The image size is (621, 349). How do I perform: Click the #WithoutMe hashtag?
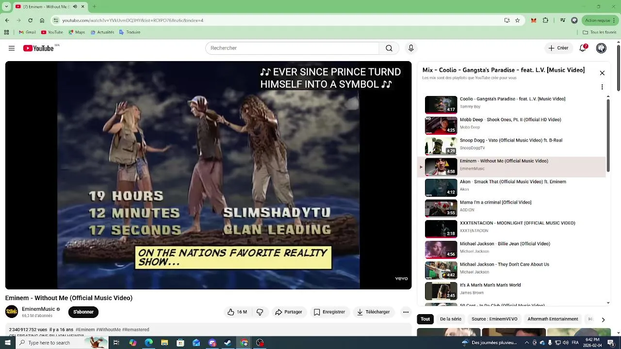(x=108, y=330)
